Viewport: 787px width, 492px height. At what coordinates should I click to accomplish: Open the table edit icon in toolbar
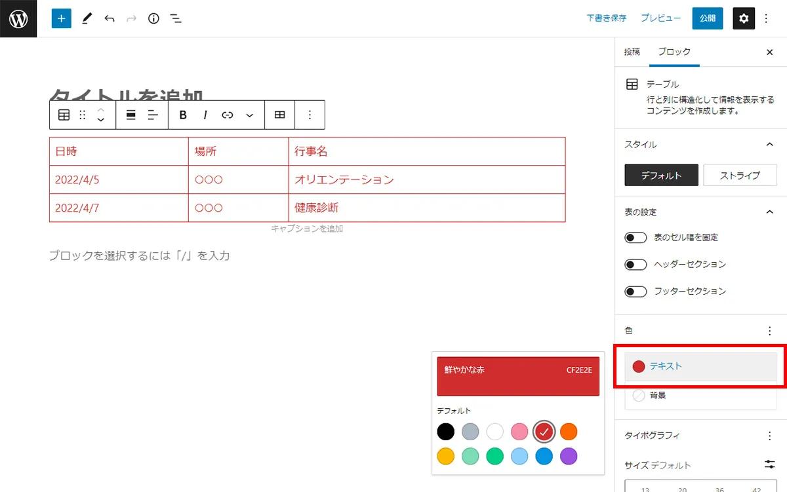pos(280,115)
